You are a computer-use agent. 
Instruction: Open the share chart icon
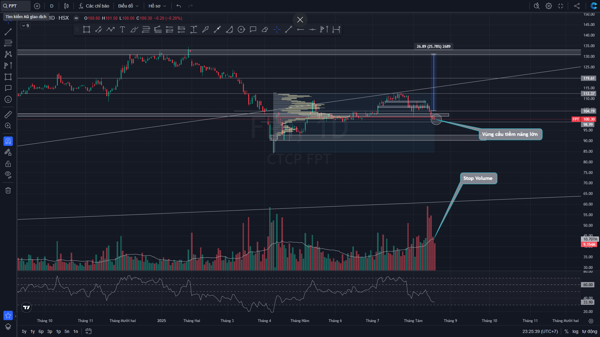pyautogui.click(x=577, y=6)
